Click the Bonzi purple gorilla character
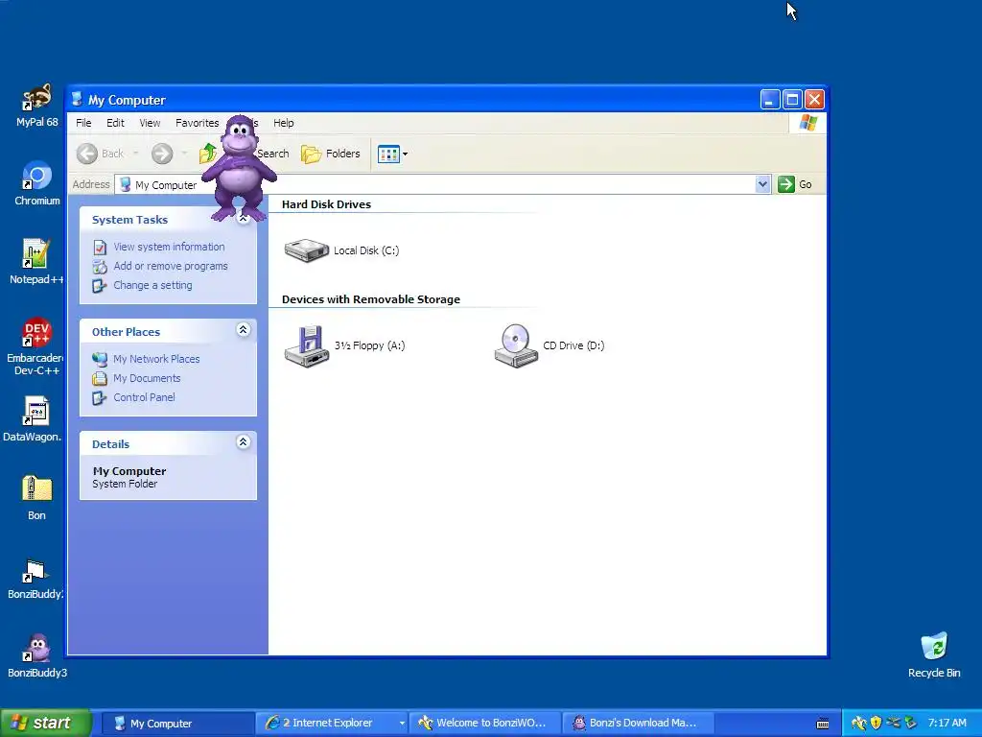 pyautogui.click(x=239, y=167)
